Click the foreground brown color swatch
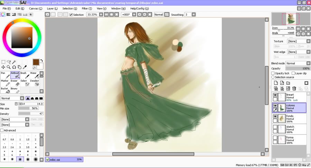The width and height of the screenshot is (311, 168). (36, 62)
